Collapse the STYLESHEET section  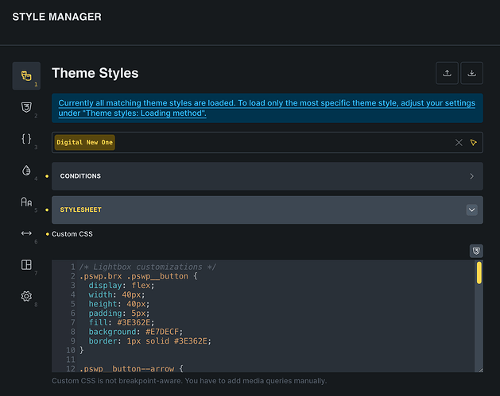pyautogui.click(x=267, y=210)
